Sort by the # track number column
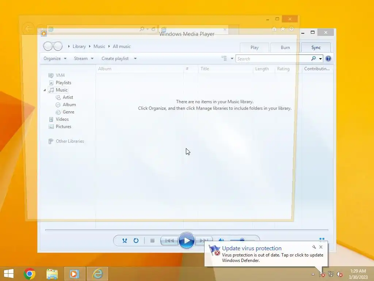The height and width of the screenshot is (281, 374). pos(191,69)
